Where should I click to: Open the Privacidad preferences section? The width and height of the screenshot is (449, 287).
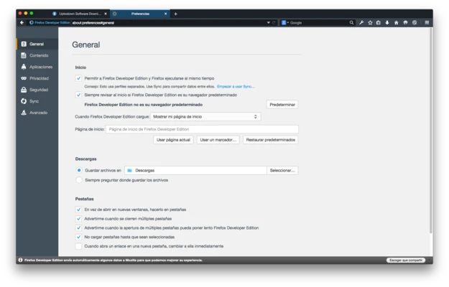(x=37, y=78)
